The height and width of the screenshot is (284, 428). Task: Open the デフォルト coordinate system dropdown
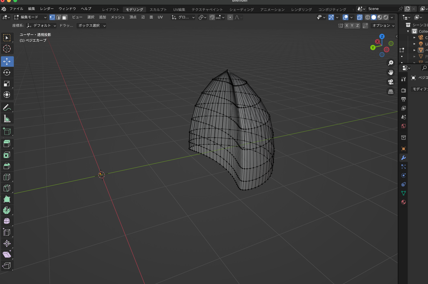click(41, 26)
